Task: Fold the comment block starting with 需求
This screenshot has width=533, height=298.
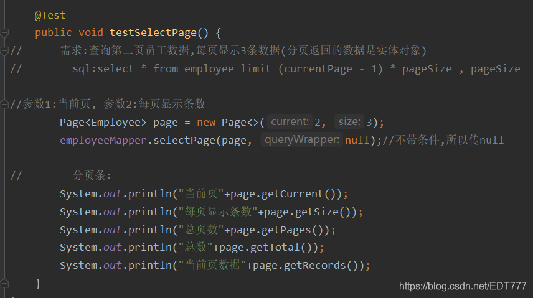Action: click(4, 51)
